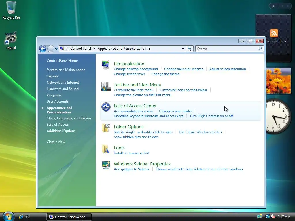Launch the Mypal raccoon desktop shortcut
The height and width of the screenshot is (221, 295).
click(11, 40)
